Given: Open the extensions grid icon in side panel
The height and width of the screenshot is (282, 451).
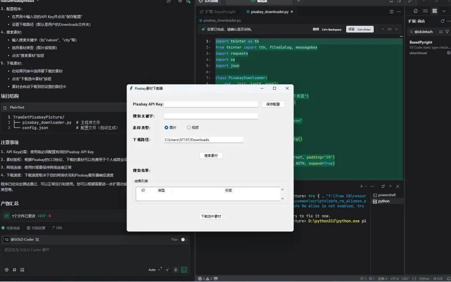Looking at the screenshot, I should tap(435, 11).
